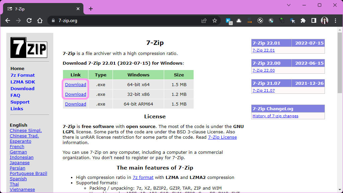The image size is (343, 193).
Task: Open the cloud extension icon in the toolbar
Action: [x=239, y=20]
